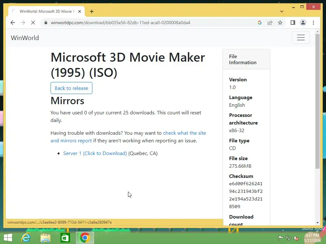
Task: Share this page via share icon
Action: 270,23
